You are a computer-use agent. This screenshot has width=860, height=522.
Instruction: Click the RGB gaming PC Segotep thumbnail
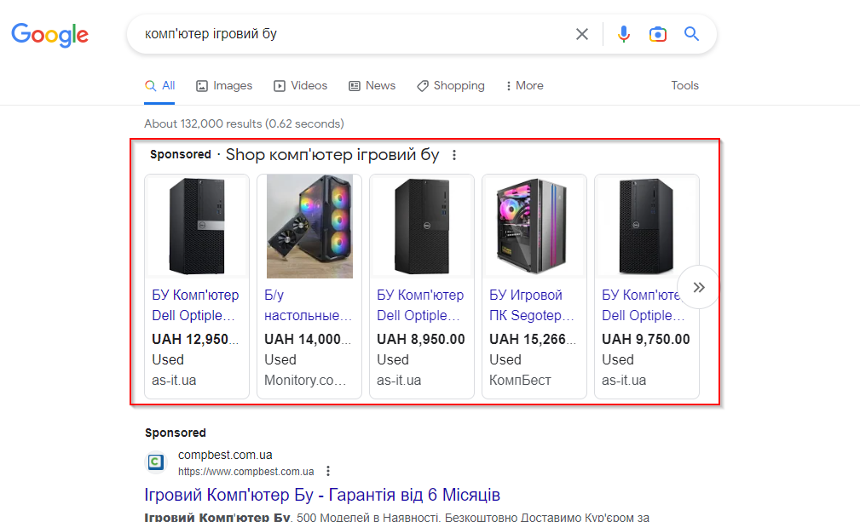[x=534, y=227]
